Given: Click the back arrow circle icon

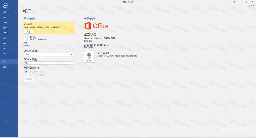Looking at the screenshot, I should 5,5.
